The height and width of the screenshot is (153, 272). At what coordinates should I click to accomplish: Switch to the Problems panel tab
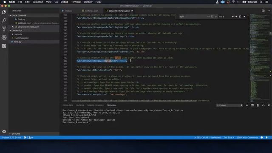click(x=68, y=105)
